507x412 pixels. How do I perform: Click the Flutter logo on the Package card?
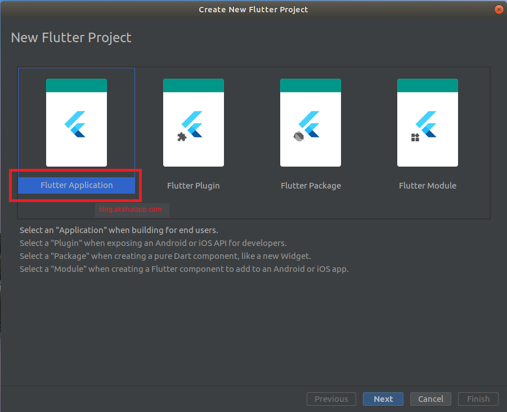pyautogui.click(x=313, y=121)
